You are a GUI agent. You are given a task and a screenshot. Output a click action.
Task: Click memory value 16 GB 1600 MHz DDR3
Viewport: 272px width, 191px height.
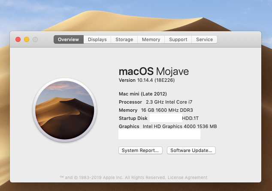pos(167,110)
